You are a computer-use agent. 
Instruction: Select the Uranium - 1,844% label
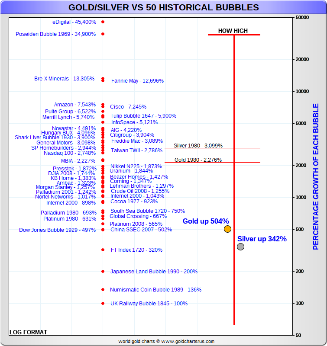(131, 171)
